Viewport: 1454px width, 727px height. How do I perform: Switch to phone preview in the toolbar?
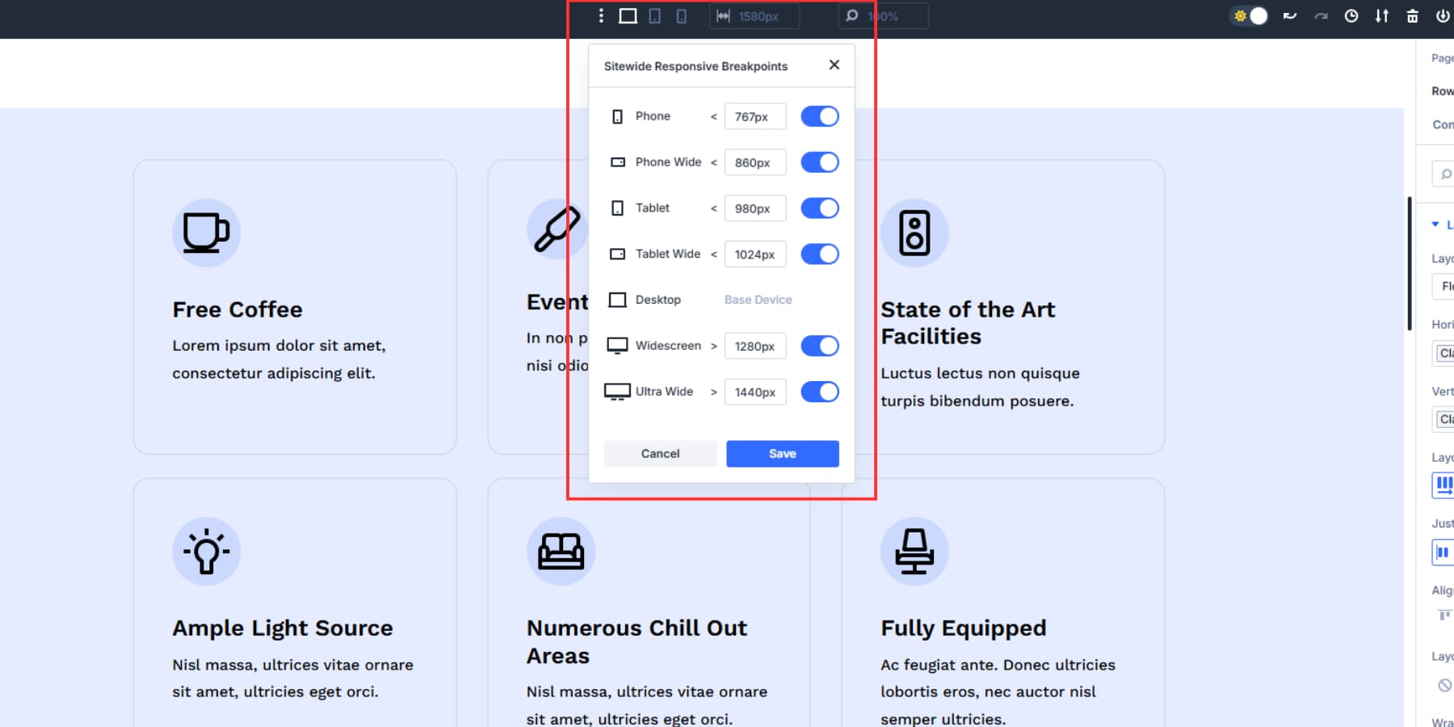tap(681, 15)
